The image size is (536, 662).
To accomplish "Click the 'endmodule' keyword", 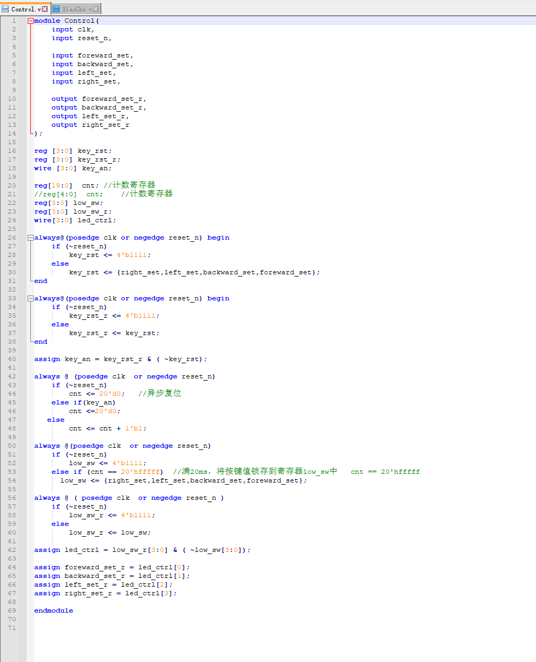I will coord(54,610).
